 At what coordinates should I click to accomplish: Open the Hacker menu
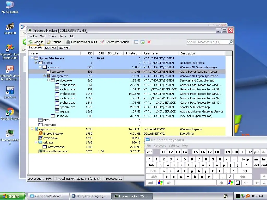[33, 36]
